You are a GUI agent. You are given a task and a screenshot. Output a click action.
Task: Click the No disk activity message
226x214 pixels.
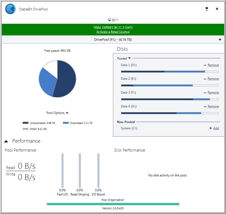168,175
